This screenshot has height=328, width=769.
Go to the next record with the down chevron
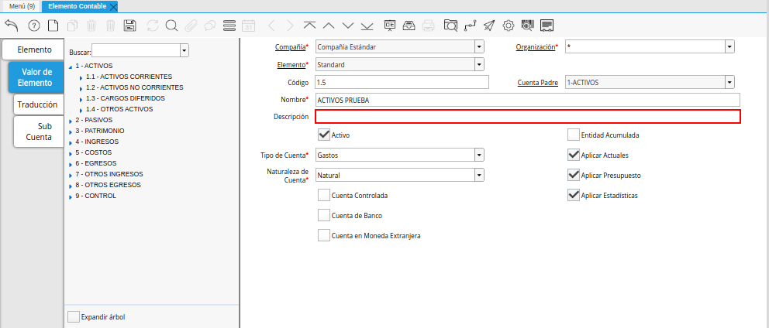tap(348, 26)
